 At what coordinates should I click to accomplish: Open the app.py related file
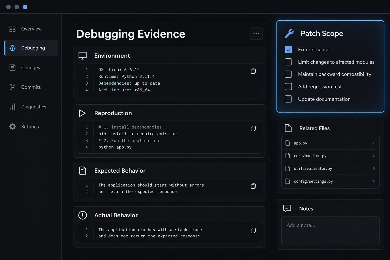[330, 143]
